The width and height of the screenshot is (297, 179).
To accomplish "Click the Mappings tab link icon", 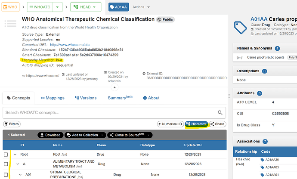I will pyautogui.click(x=43, y=98).
